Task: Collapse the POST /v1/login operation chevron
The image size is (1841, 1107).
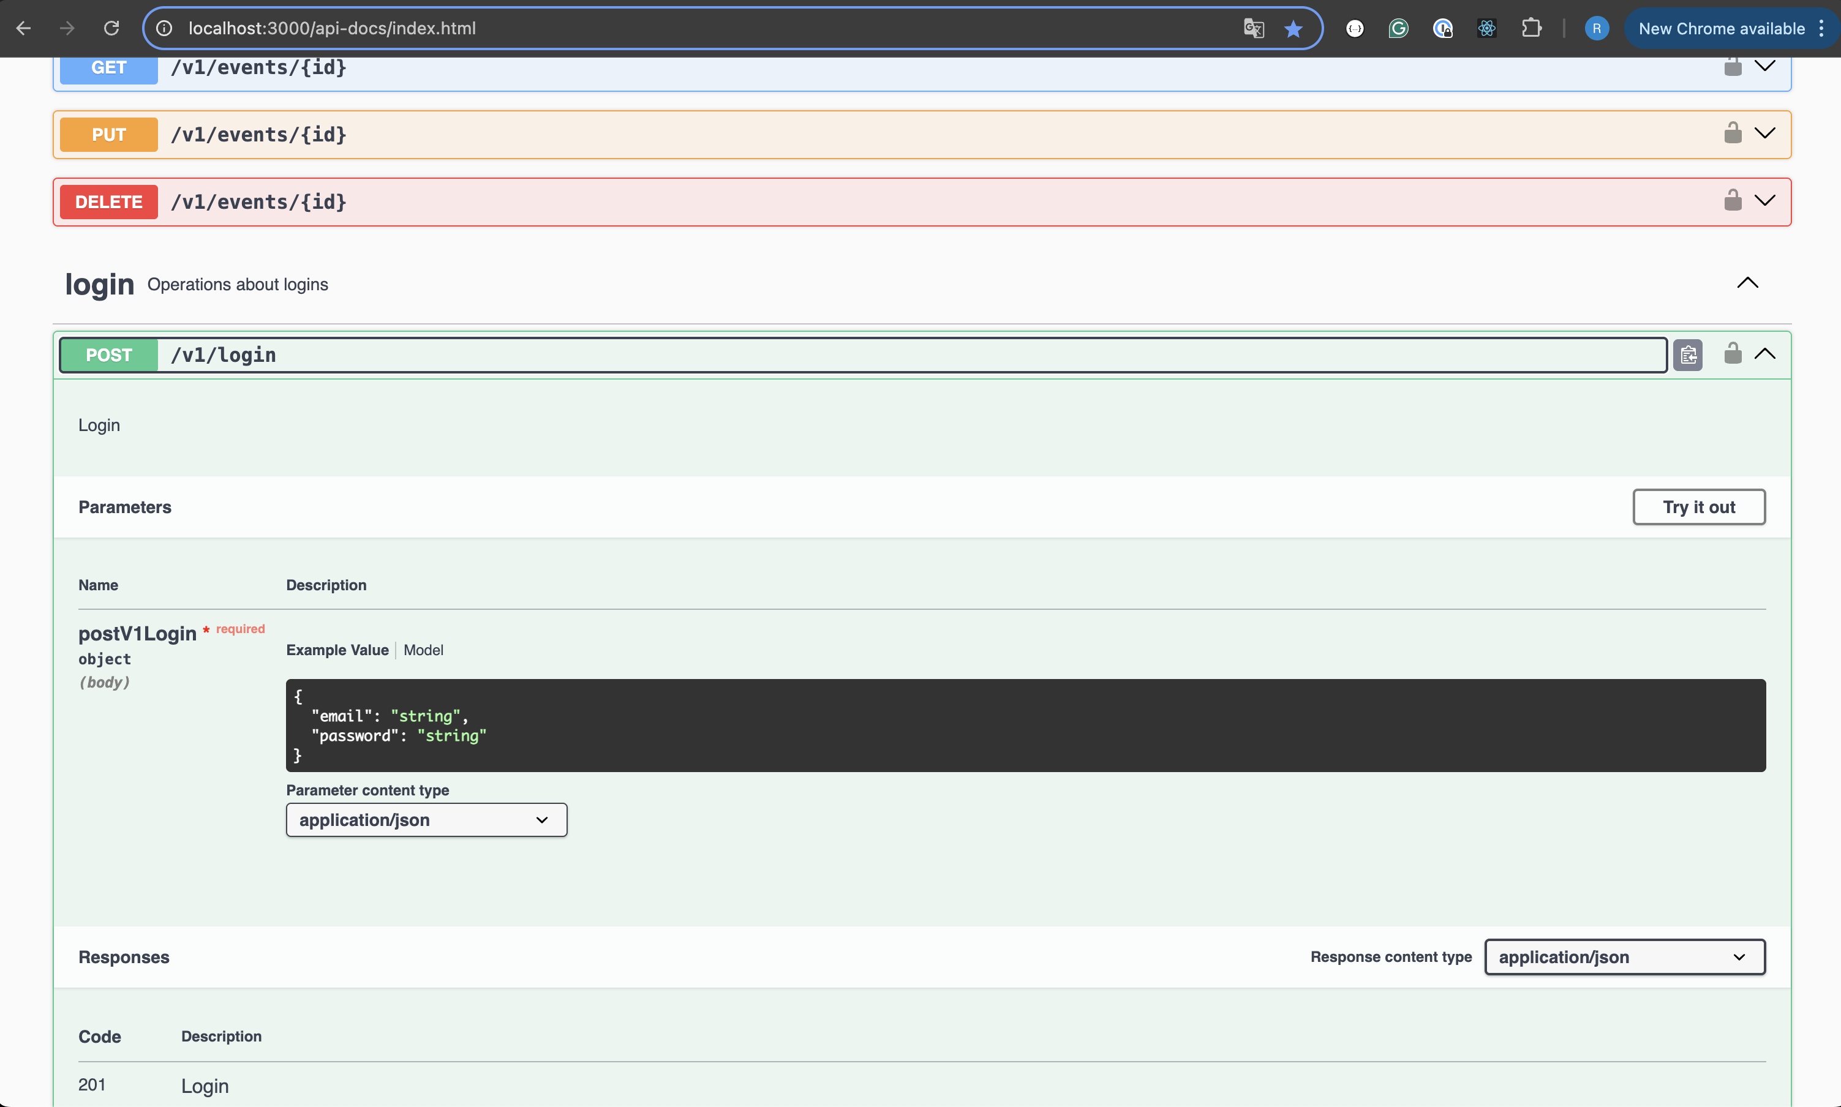Action: [x=1764, y=353]
